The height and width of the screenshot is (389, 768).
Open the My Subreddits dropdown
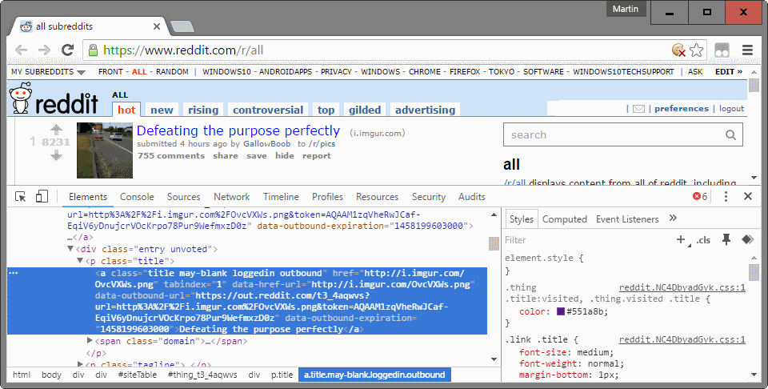[x=48, y=72]
